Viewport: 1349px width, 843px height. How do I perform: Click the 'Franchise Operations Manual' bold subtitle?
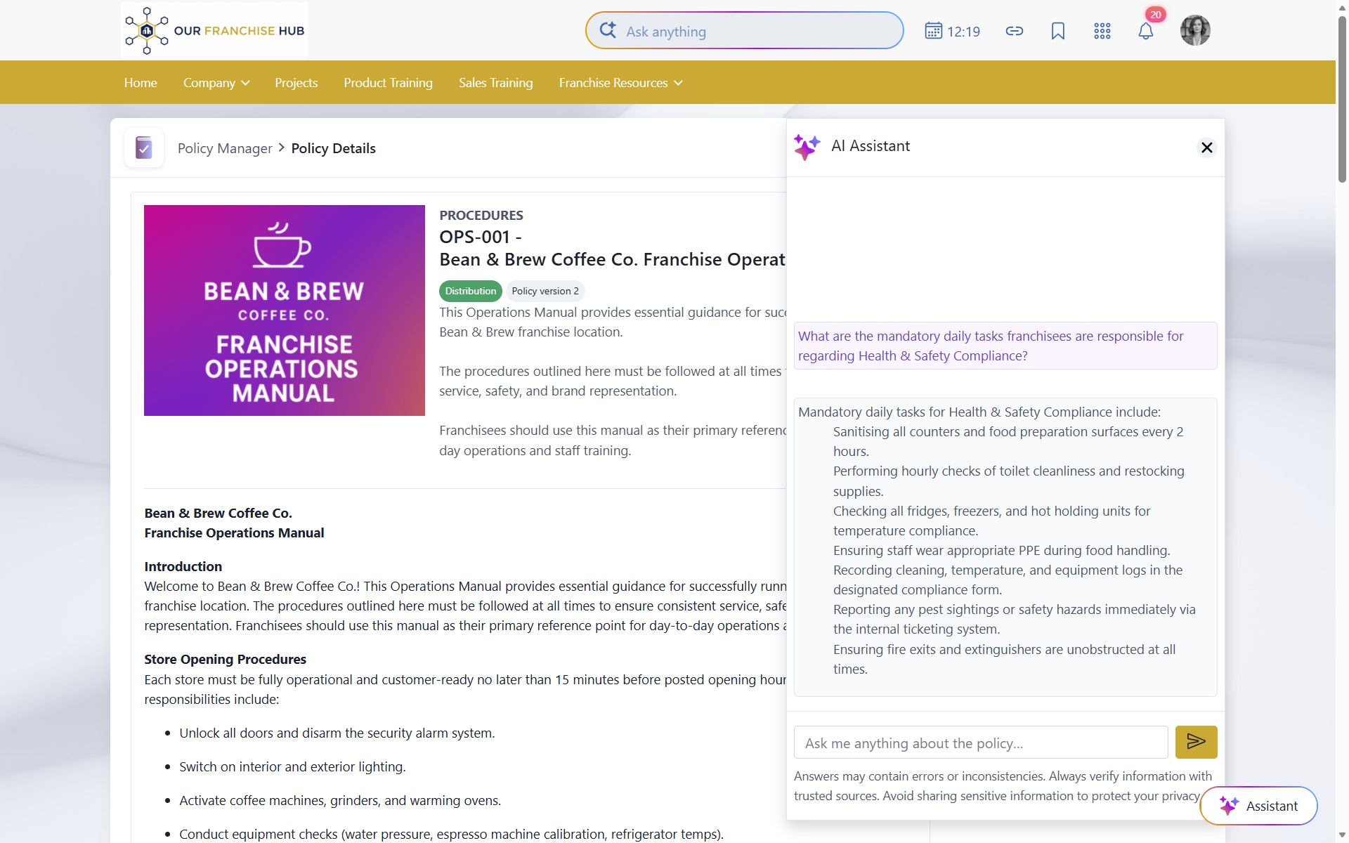(x=234, y=532)
